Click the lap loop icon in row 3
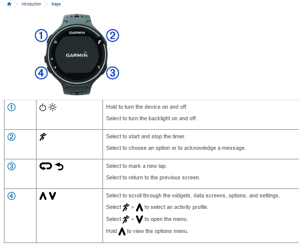Screen dimensions: 299x244 pyautogui.click(x=46, y=166)
